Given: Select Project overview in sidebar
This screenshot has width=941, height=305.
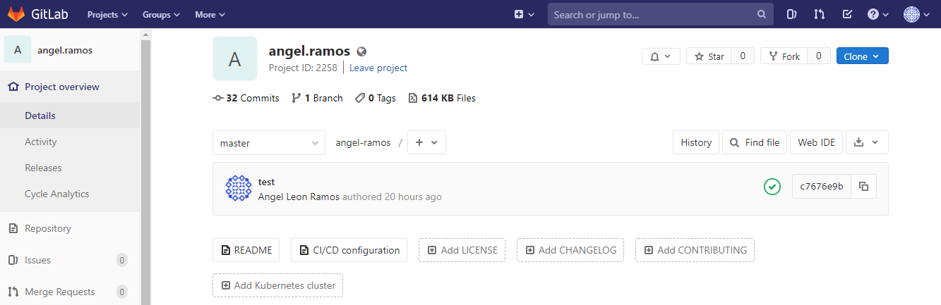Looking at the screenshot, I should click(x=71, y=87).
